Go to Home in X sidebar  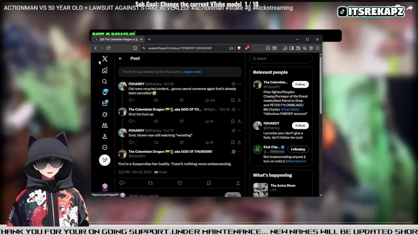[x=104, y=71]
